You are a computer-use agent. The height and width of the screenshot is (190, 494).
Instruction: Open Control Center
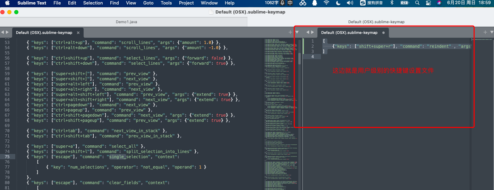pyautogui.click(x=428, y=3)
